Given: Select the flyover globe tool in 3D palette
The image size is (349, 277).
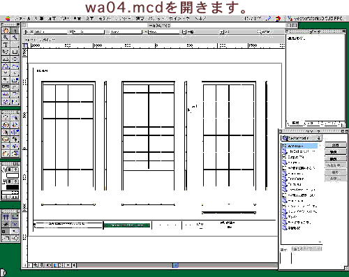Looking at the screenshot, I should [6, 125].
